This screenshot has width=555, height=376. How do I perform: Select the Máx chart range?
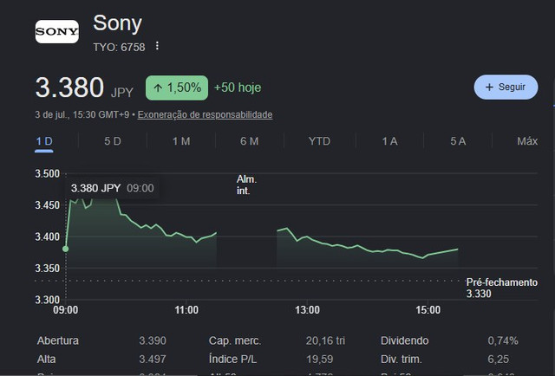pyautogui.click(x=527, y=141)
